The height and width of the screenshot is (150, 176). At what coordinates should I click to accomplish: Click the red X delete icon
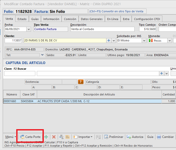pos(54,137)
